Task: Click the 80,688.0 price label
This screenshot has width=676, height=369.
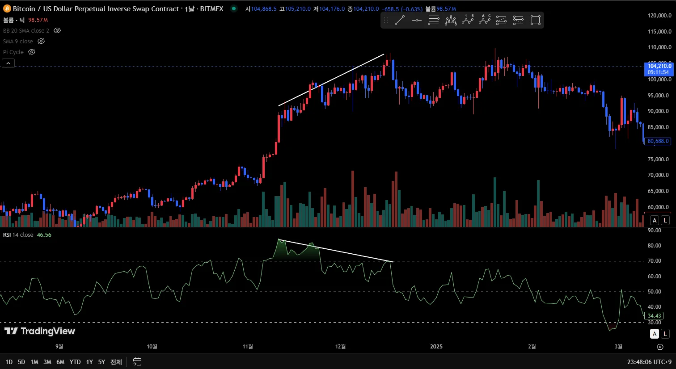Action: [x=658, y=141]
